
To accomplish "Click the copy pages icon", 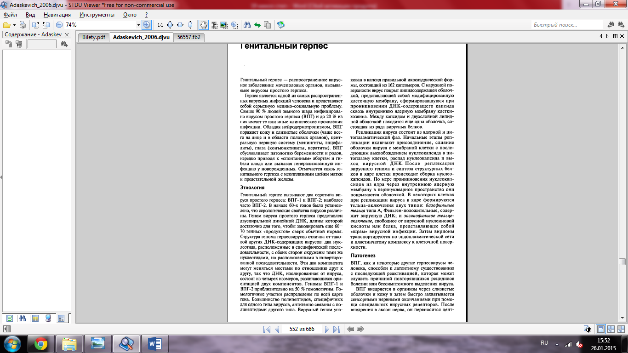I will tap(268, 25).
